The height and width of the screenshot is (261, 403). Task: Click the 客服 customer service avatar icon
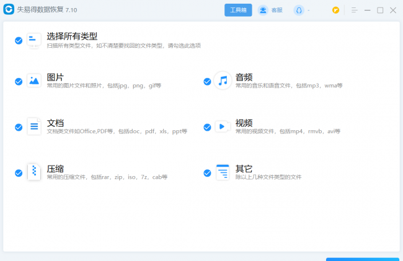[263, 11]
